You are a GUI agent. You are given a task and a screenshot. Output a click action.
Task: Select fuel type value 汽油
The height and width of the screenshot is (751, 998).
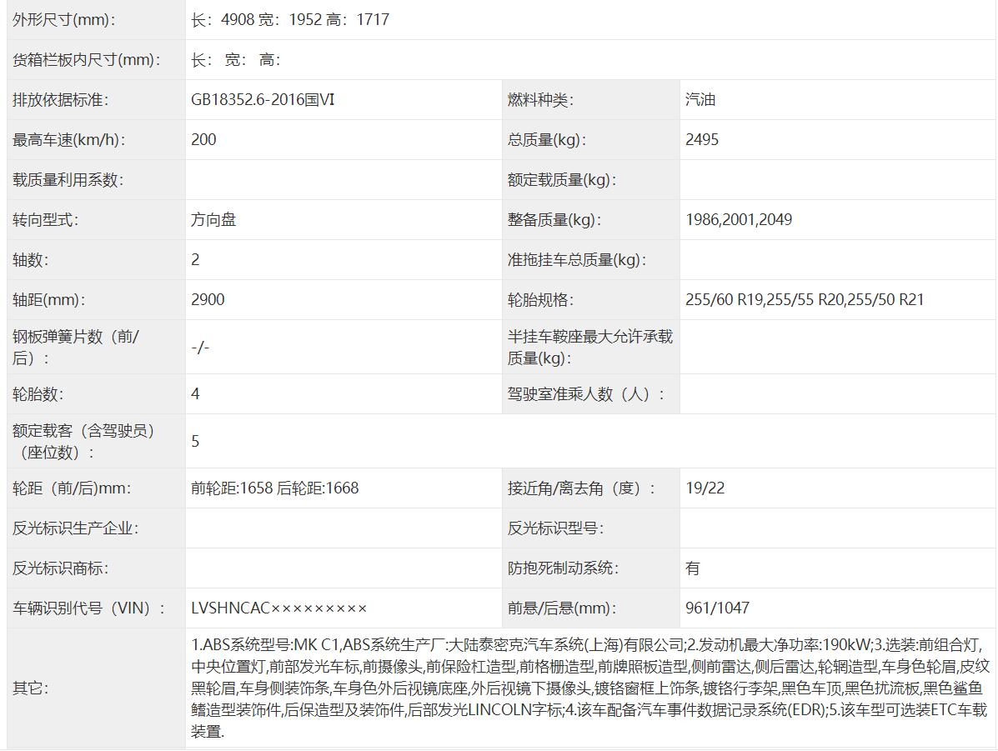pos(700,100)
